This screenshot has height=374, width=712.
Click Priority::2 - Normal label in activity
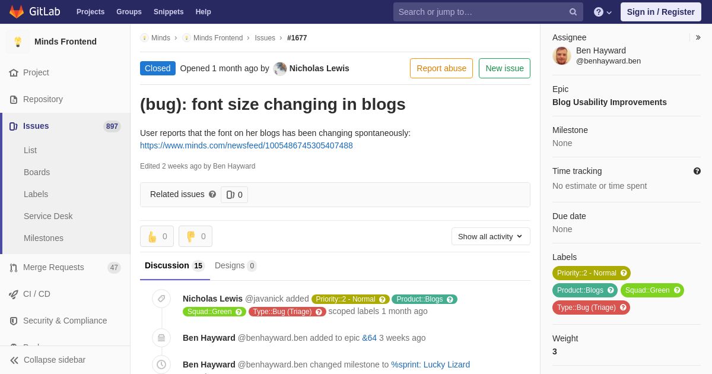tap(351, 299)
